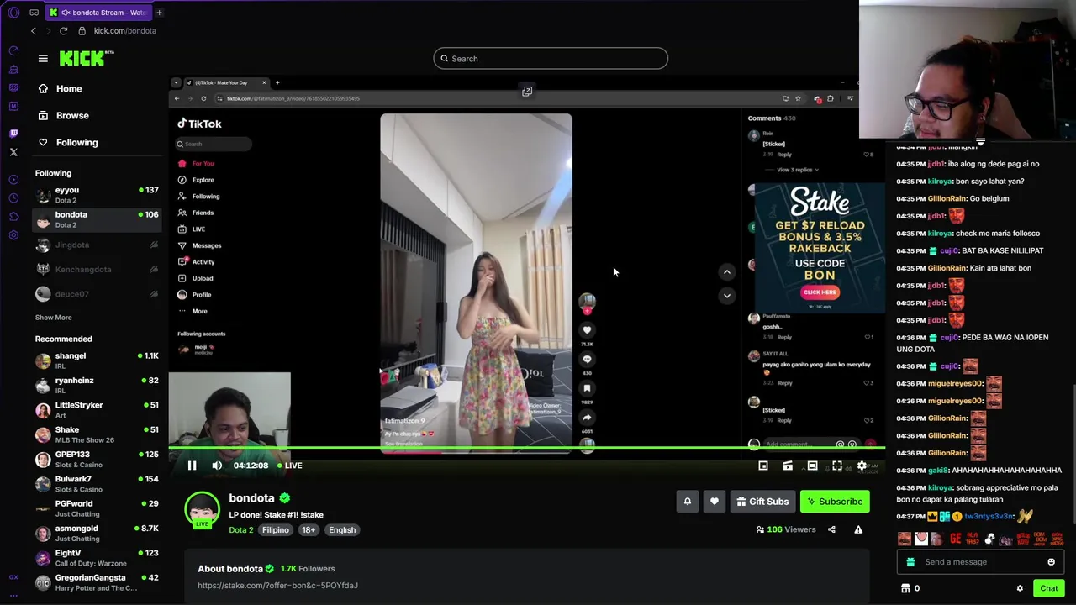Focus the Kick search field
The height and width of the screenshot is (605, 1076).
[551, 59]
